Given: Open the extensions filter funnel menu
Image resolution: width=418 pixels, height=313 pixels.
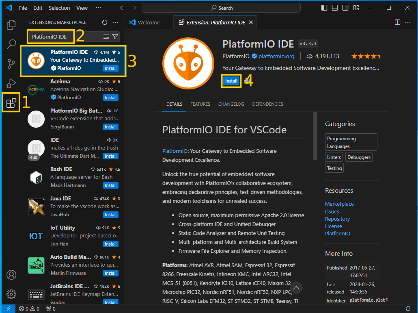Looking at the screenshot, I should coord(115,37).
